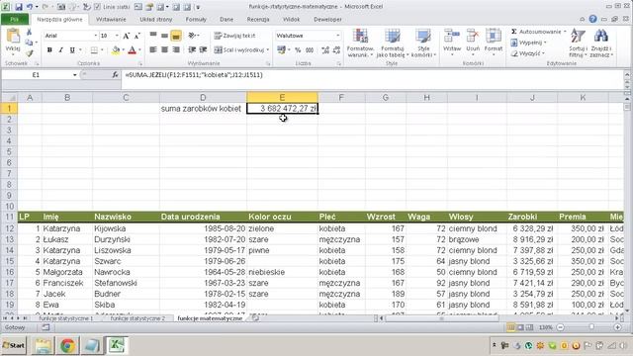Expand the Autosumowanie dropdown arrow
633x356 pixels.
pos(565,32)
